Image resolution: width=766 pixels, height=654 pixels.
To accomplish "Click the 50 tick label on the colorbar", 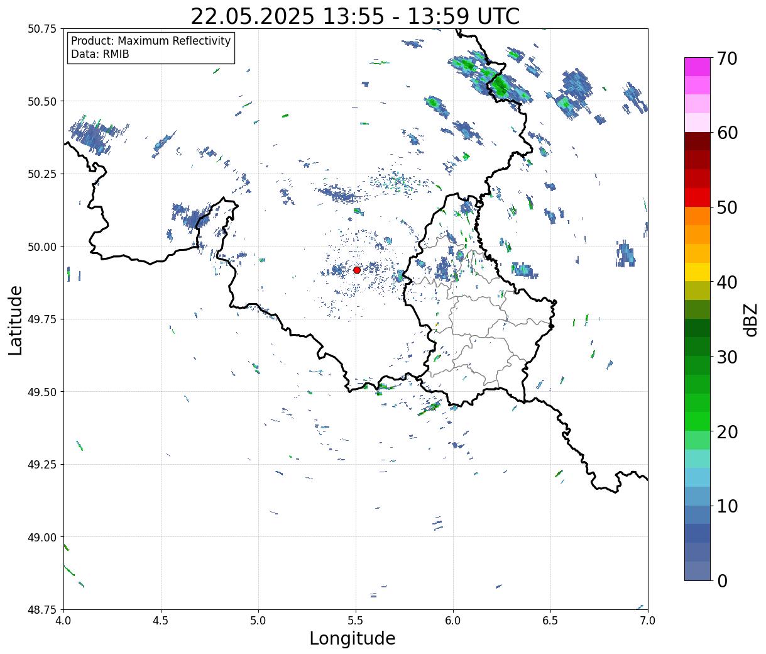I will (x=726, y=208).
